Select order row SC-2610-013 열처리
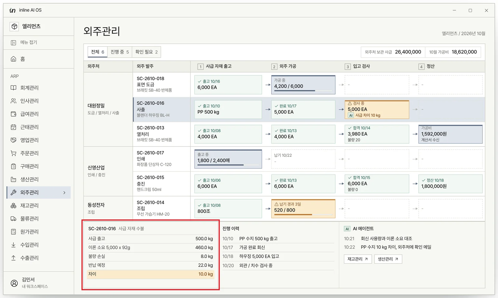The width and height of the screenshot is (498, 298). coord(162,134)
